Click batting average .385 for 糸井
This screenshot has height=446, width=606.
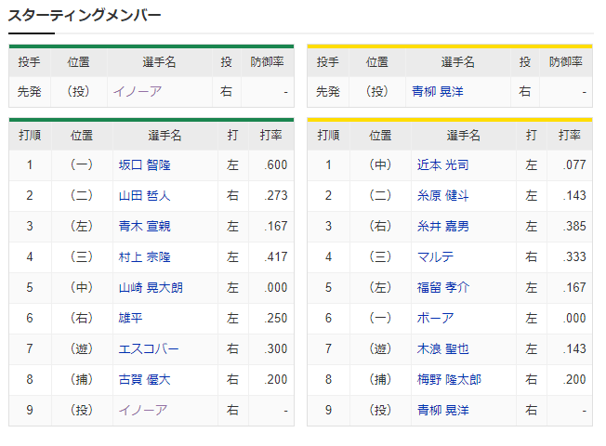(574, 226)
